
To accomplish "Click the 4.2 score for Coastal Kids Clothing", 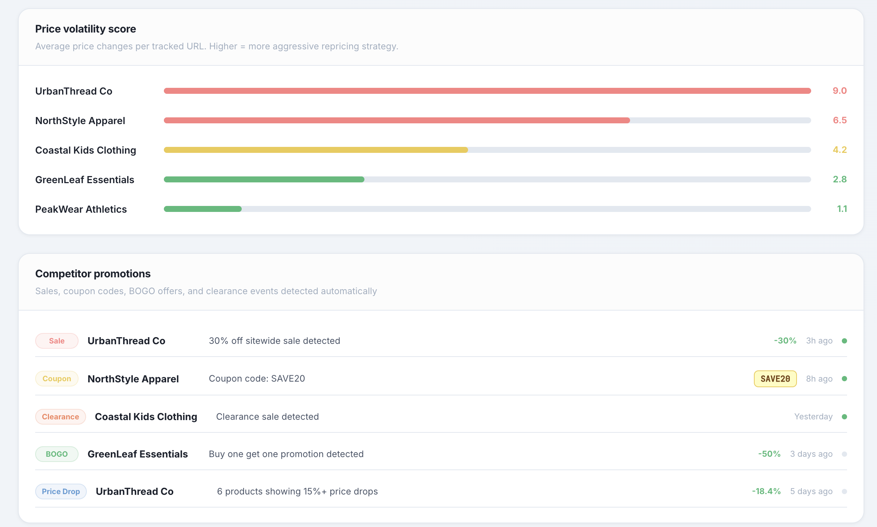I will click(840, 150).
